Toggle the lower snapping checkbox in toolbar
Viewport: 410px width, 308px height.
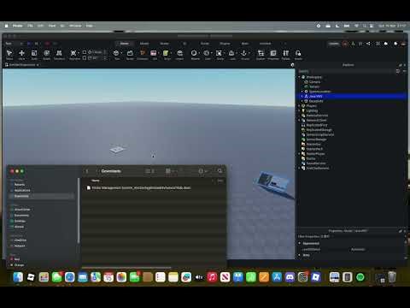click(x=85, y=58)
